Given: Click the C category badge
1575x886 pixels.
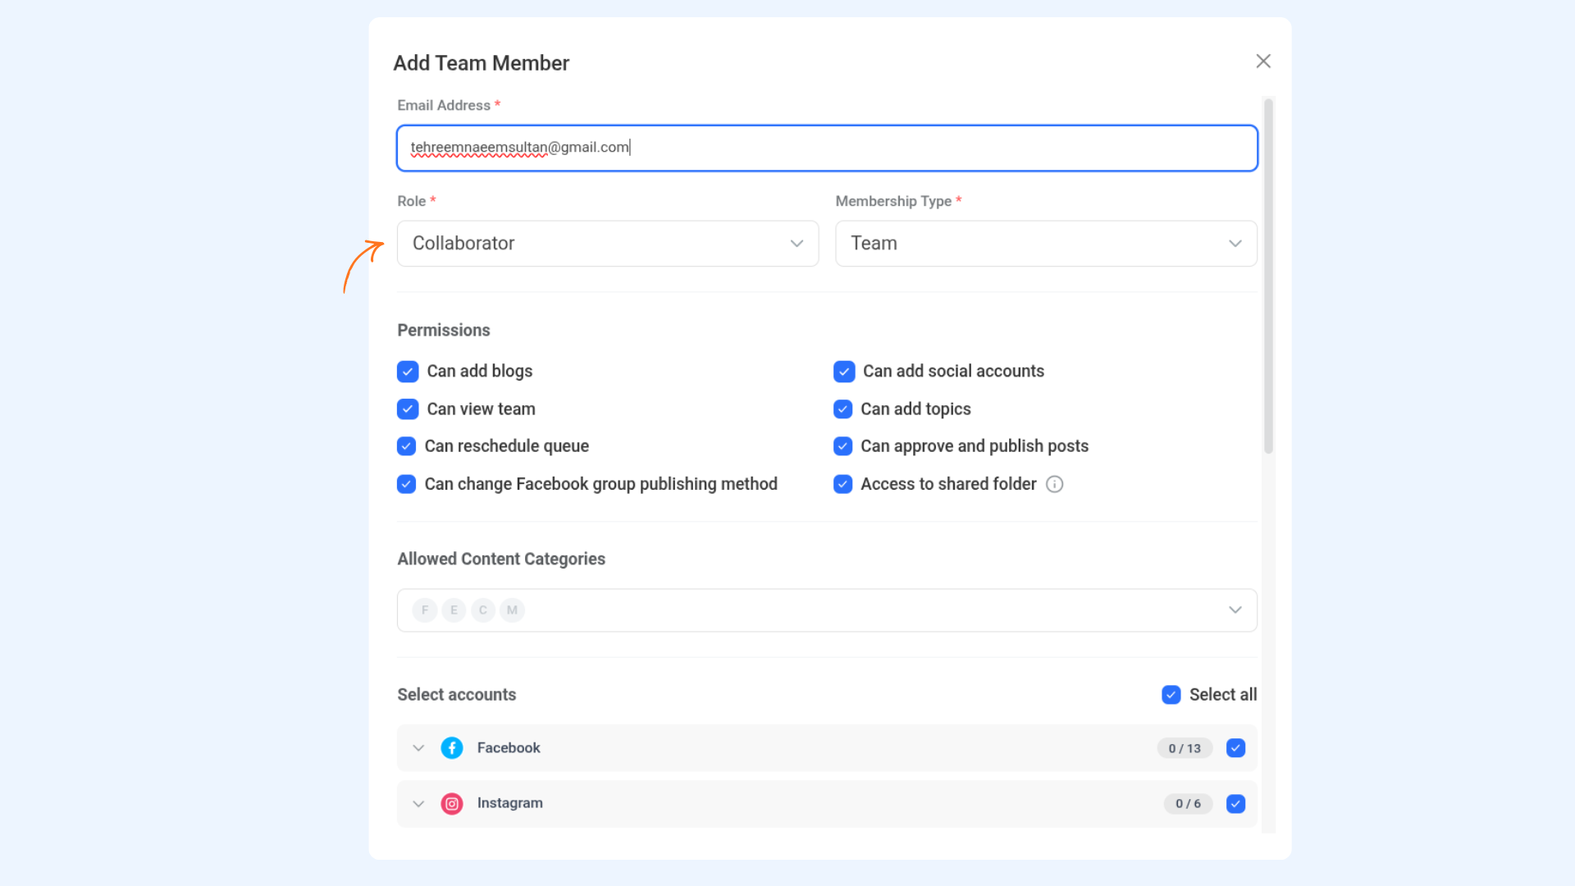Looking at the screenshot, I should point(483,610).
